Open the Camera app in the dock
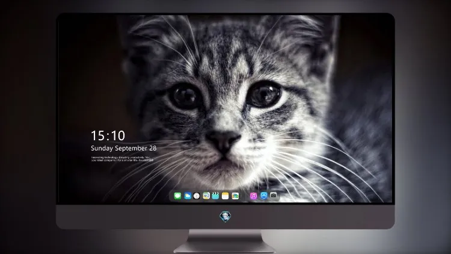 click(274, 196)
